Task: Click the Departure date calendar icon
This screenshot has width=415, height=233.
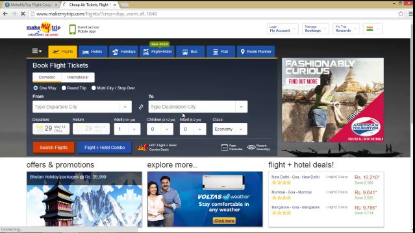Action: 39,129
